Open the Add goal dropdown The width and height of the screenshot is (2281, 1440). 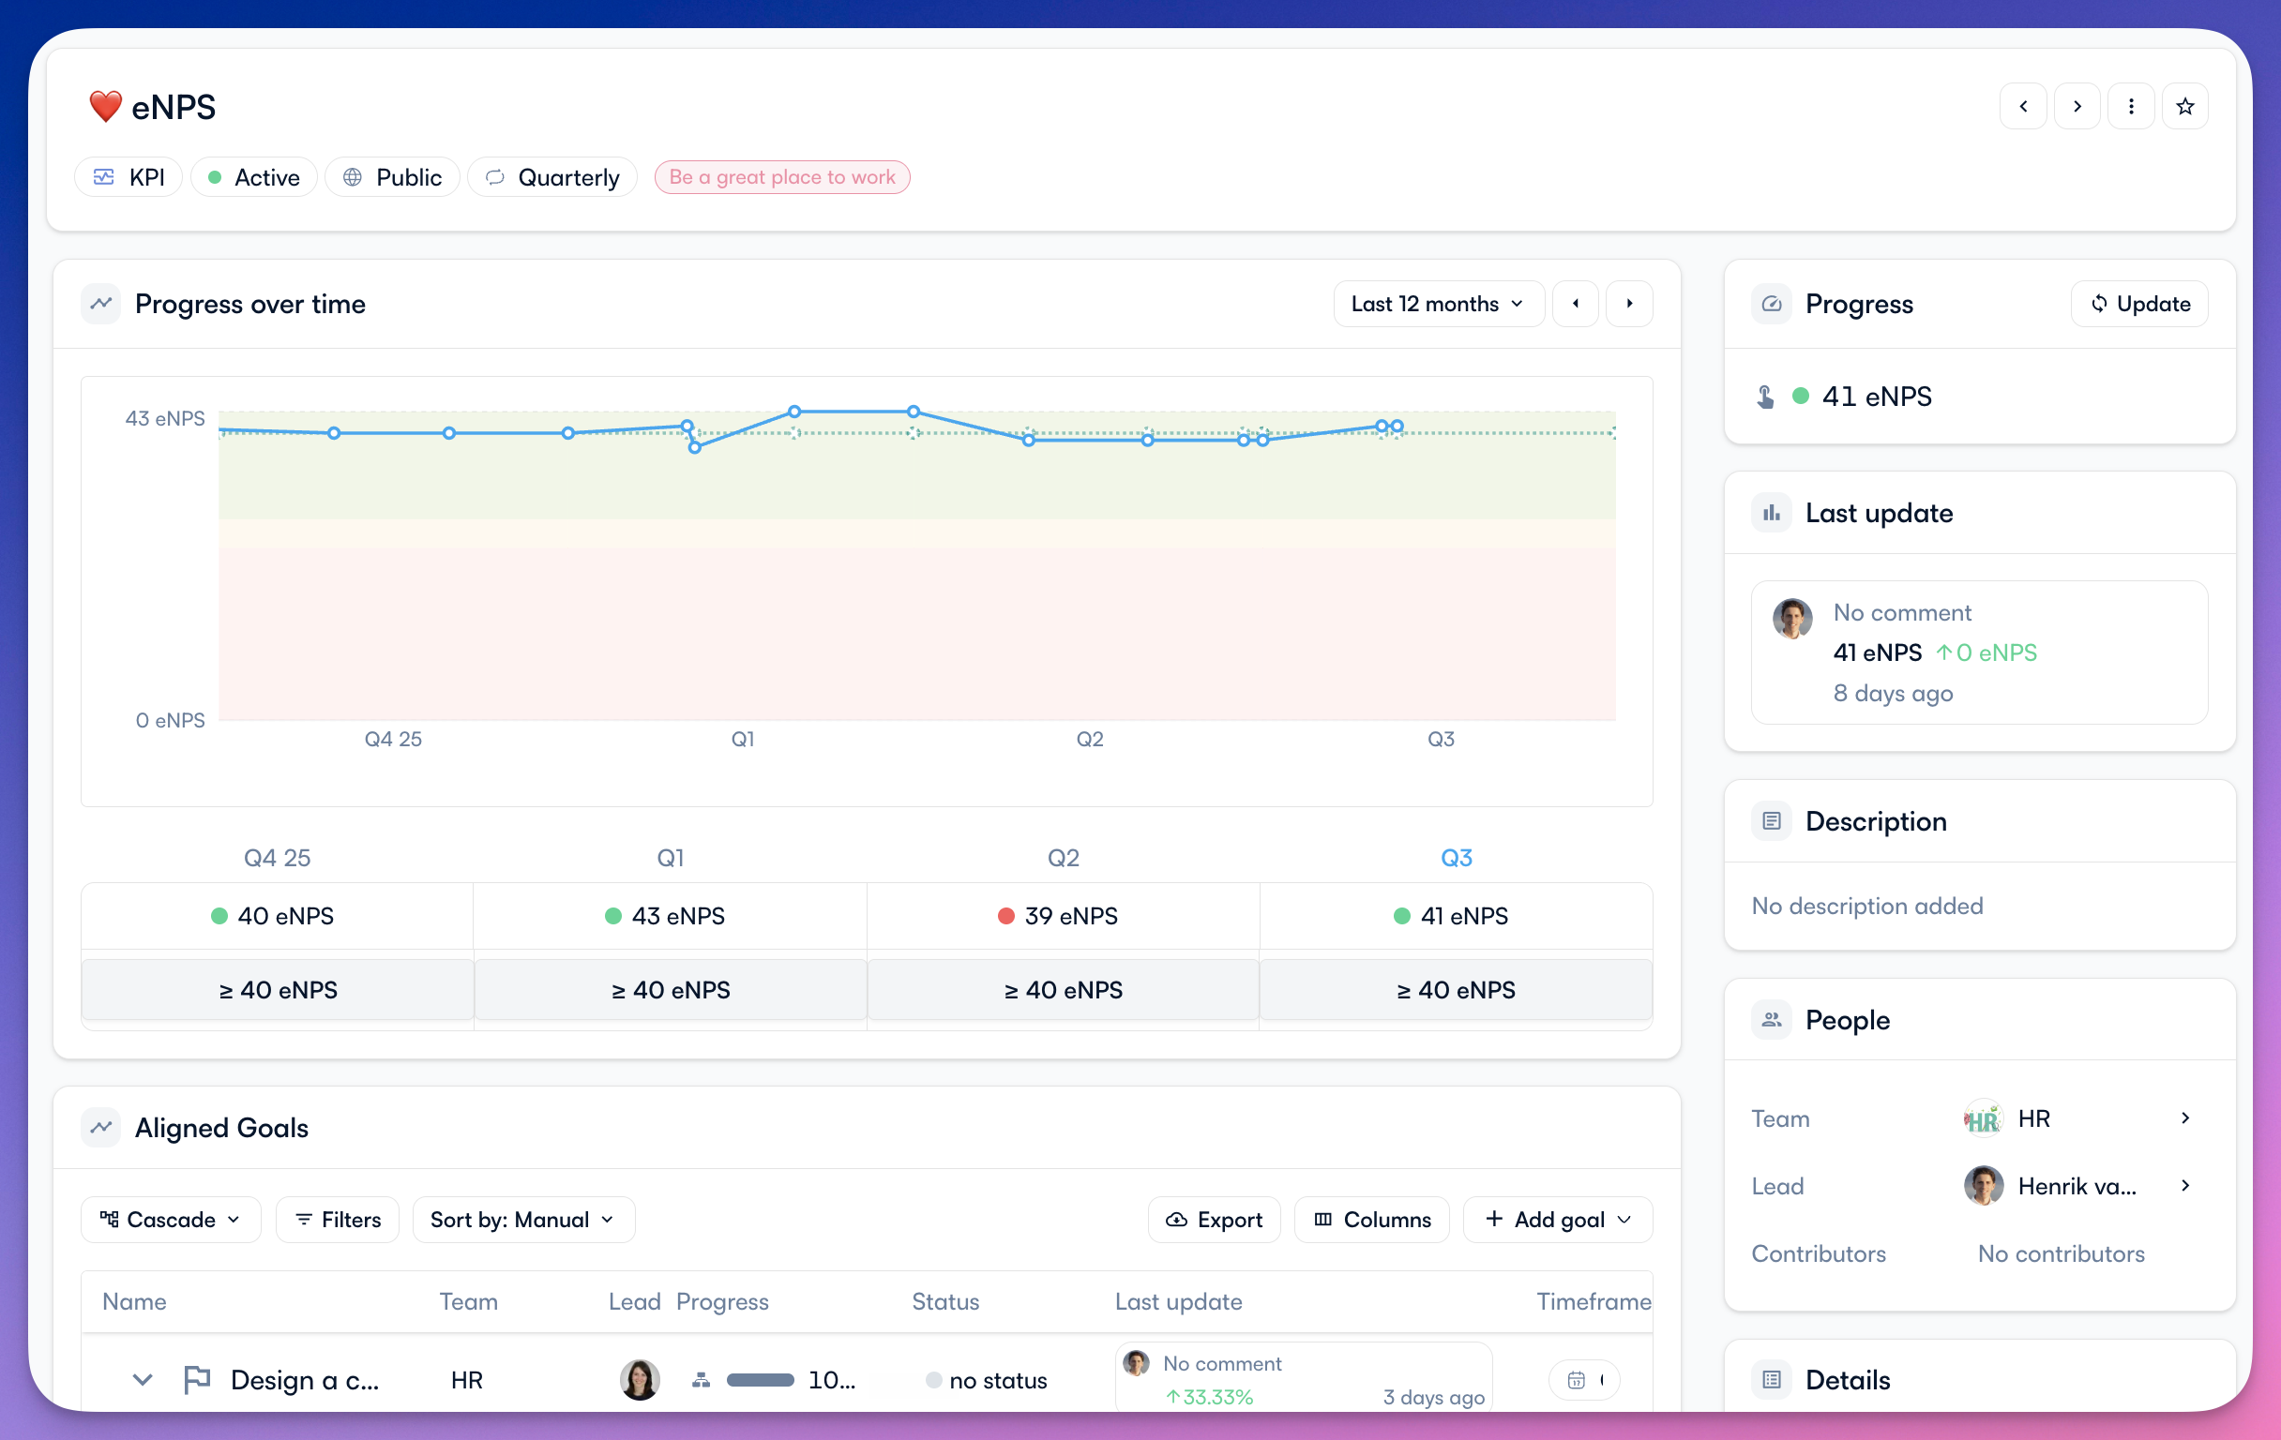pyautogui.click(x=1558, y=1220)
